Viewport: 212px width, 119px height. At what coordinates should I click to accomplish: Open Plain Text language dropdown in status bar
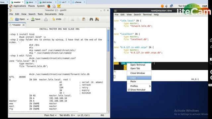coord(50,115)
